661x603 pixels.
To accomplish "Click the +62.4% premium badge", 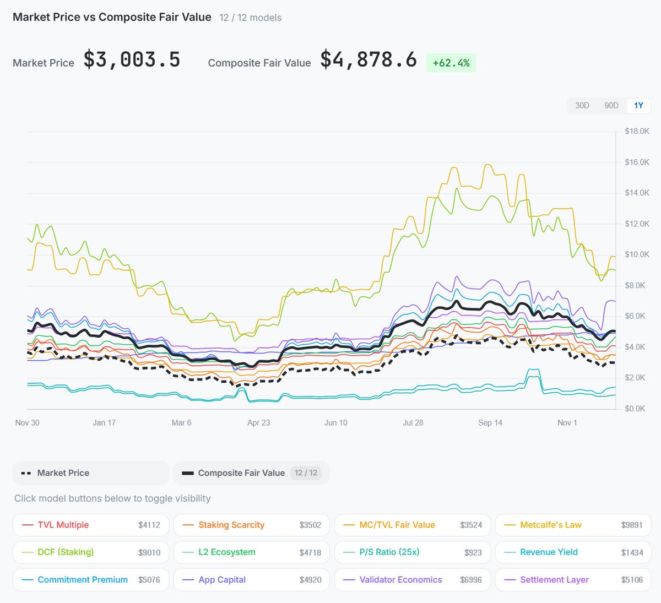I will [451, 63].
